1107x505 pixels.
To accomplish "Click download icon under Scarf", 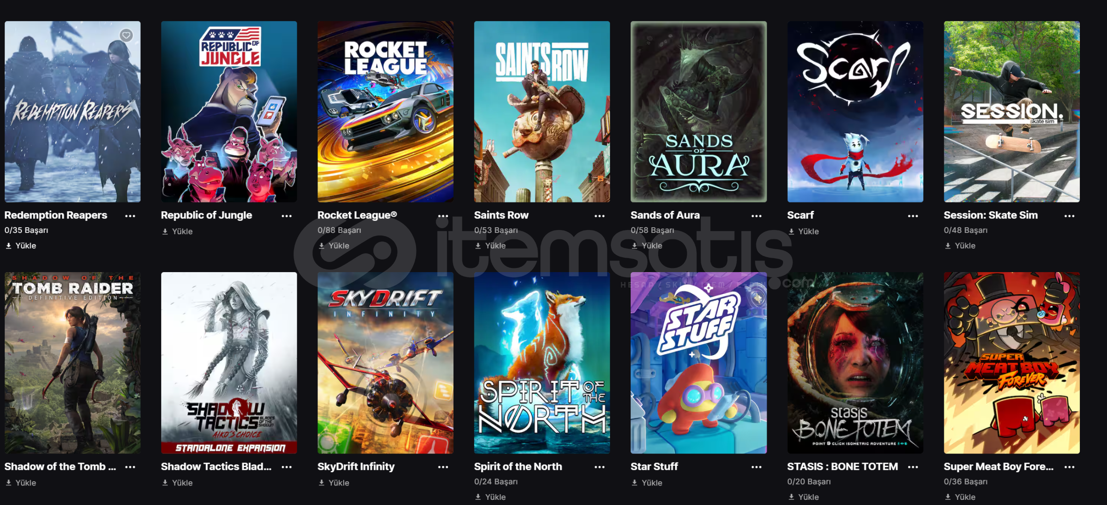I will (791, 231).
